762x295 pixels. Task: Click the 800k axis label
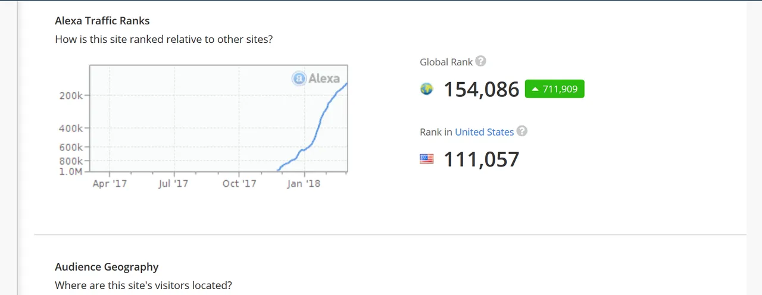pos(72,161)
